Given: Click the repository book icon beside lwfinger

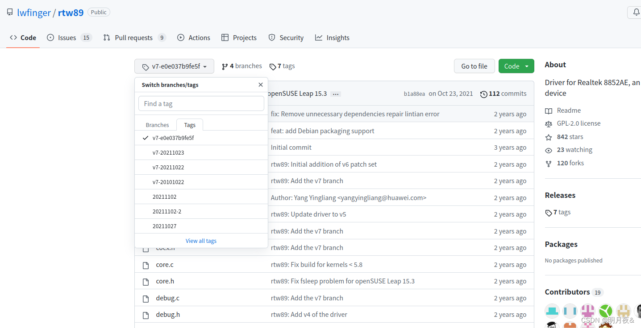Looking at the screenshot, I should [10, 12].
